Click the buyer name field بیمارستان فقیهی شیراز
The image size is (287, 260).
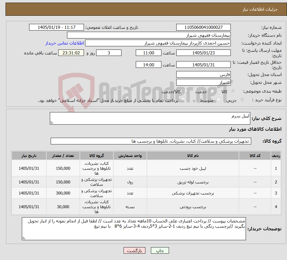149,35
